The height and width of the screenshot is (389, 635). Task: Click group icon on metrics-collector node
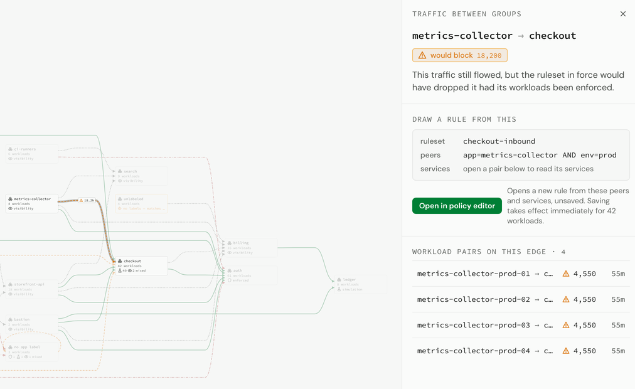coord(10,199)
